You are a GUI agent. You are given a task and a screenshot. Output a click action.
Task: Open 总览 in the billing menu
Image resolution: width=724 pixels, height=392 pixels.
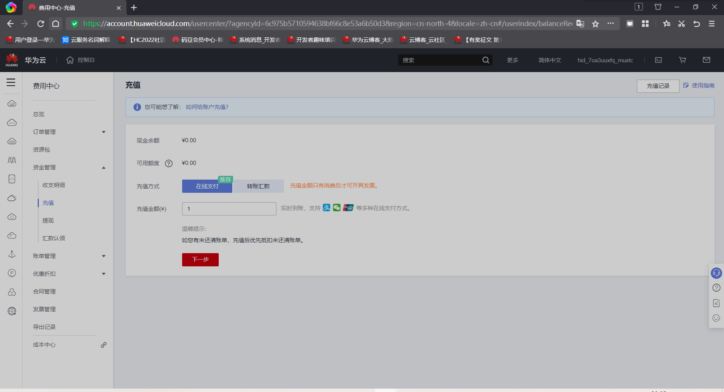pos(38,114)
